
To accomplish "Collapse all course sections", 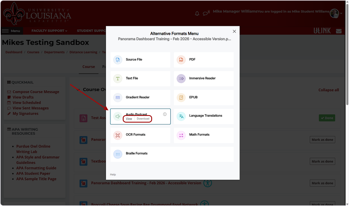I will tap(329, 90).
